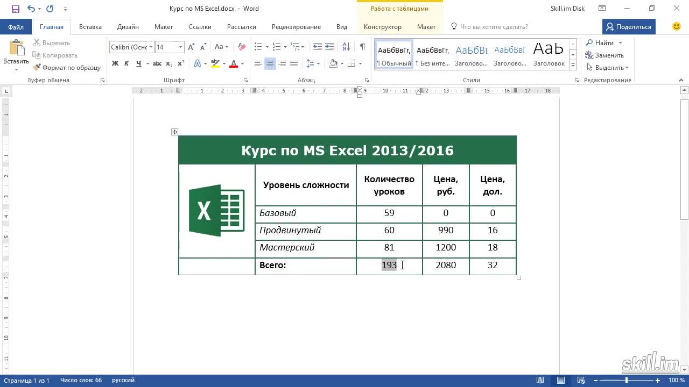
Task: Save the document with the floppy disk icon
Action: tap(15, 9)
